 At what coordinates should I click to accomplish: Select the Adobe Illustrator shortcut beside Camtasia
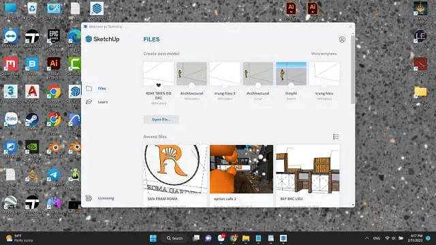pyautogui.click(x=54, y=66)
